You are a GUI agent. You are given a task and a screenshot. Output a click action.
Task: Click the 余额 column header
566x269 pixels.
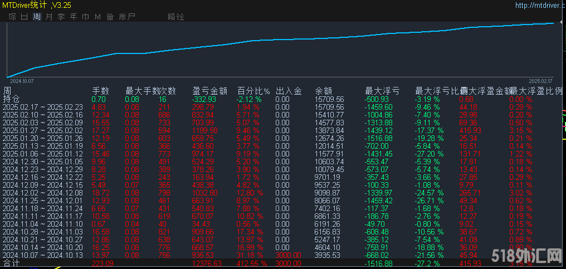click(x=324, y=91)
